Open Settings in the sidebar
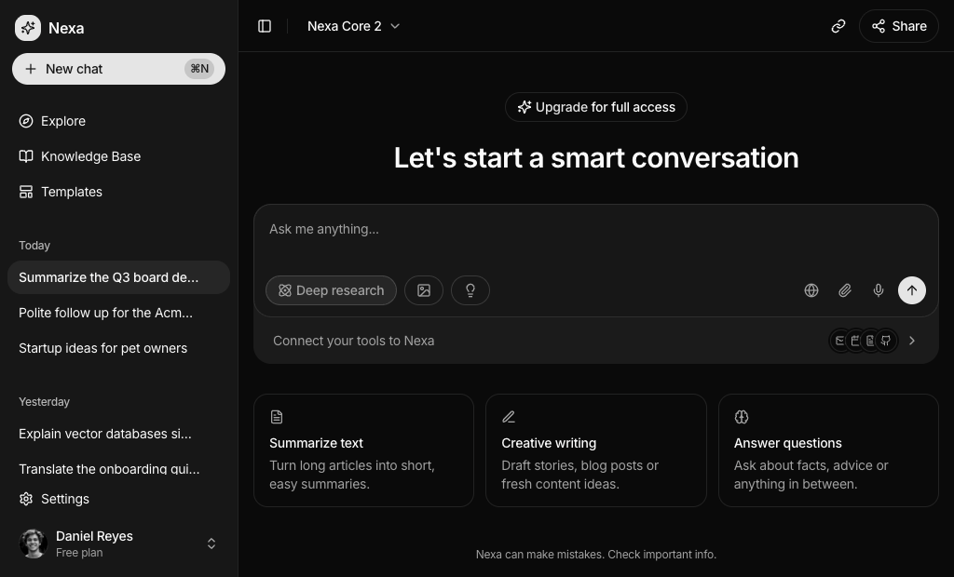 pyautogui.click(x=118, y=499)
